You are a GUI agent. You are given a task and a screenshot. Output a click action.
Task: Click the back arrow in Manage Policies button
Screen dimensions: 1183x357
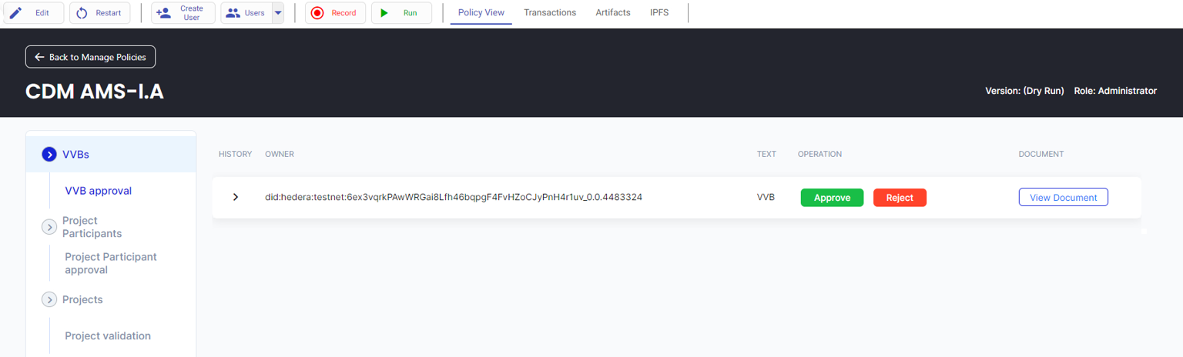tap(39, 57)
